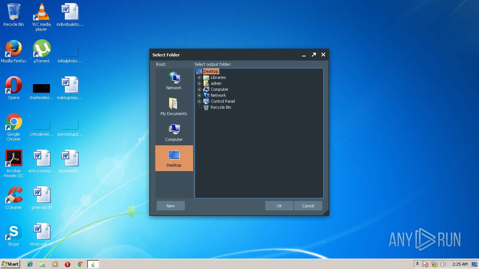Maximize the Select Folder dialog
Viewport: 479px width, 269px height.
pos(314,55)
